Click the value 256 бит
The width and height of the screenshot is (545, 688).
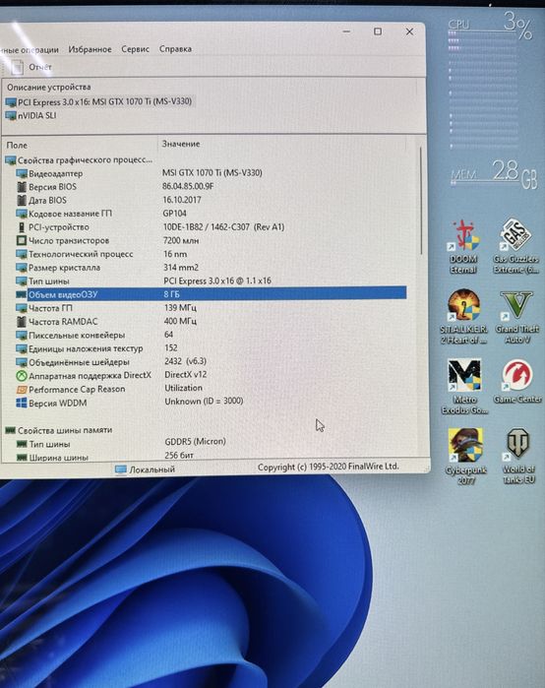pyautogui.click(x=179, y=455)
